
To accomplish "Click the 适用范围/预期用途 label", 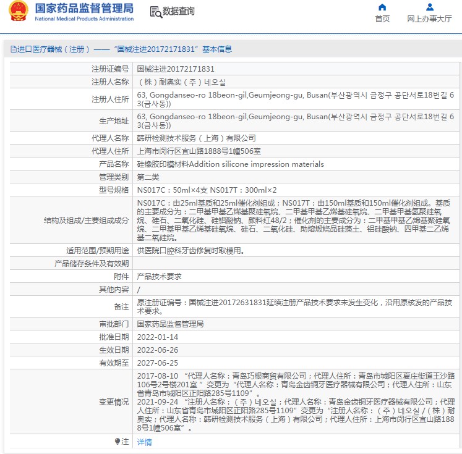I will click(98, 251).
